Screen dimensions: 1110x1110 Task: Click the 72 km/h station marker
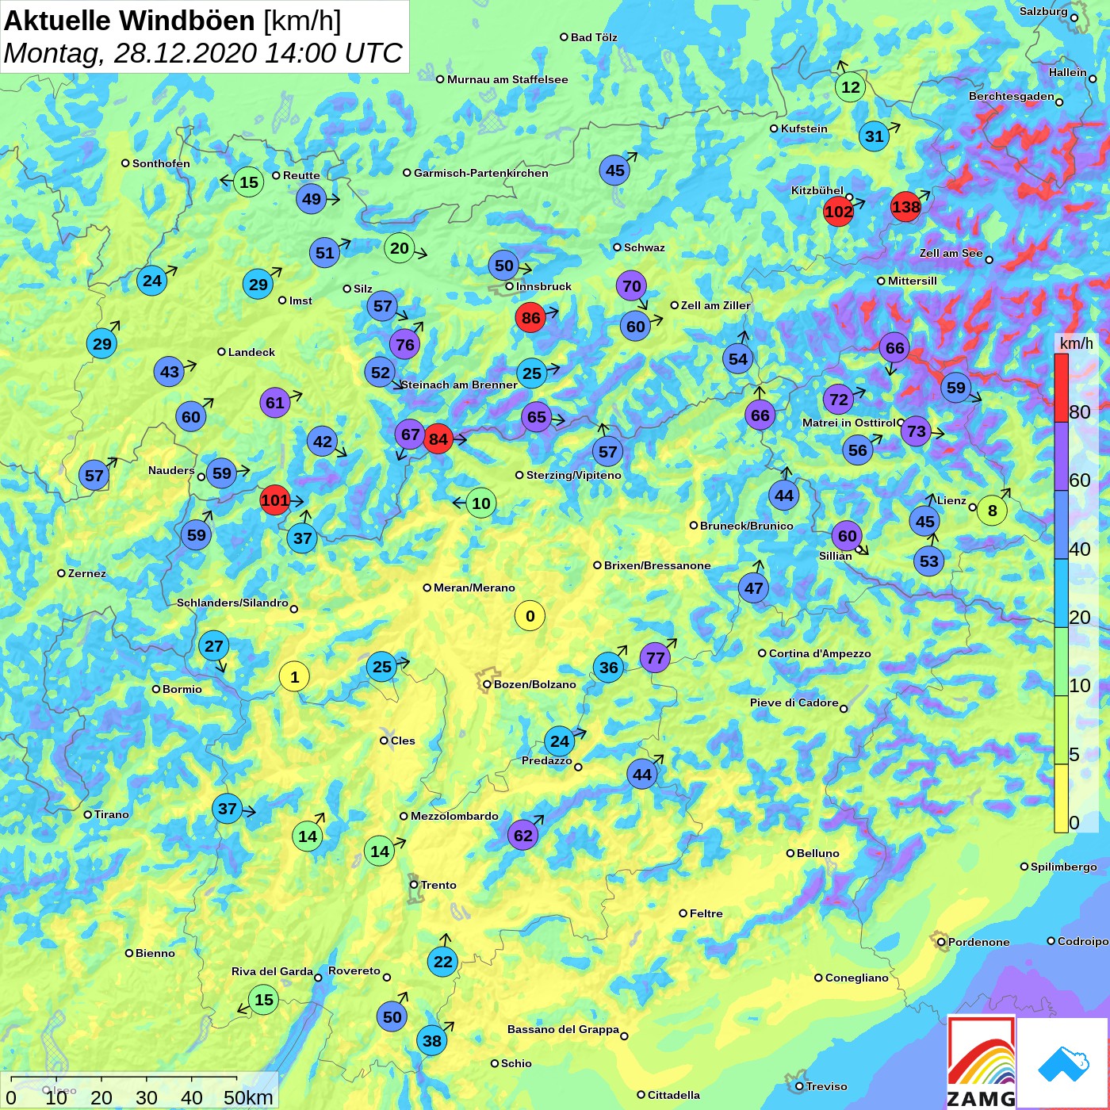pyautogui.click(x=838, y=399)
